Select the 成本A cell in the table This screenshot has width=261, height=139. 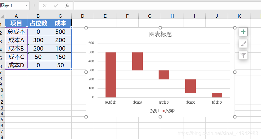16,40
